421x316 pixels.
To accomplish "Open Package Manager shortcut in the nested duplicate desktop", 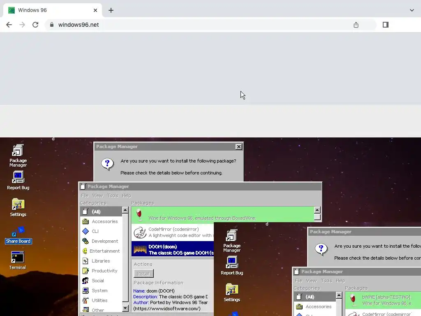I will coord(232,241).
